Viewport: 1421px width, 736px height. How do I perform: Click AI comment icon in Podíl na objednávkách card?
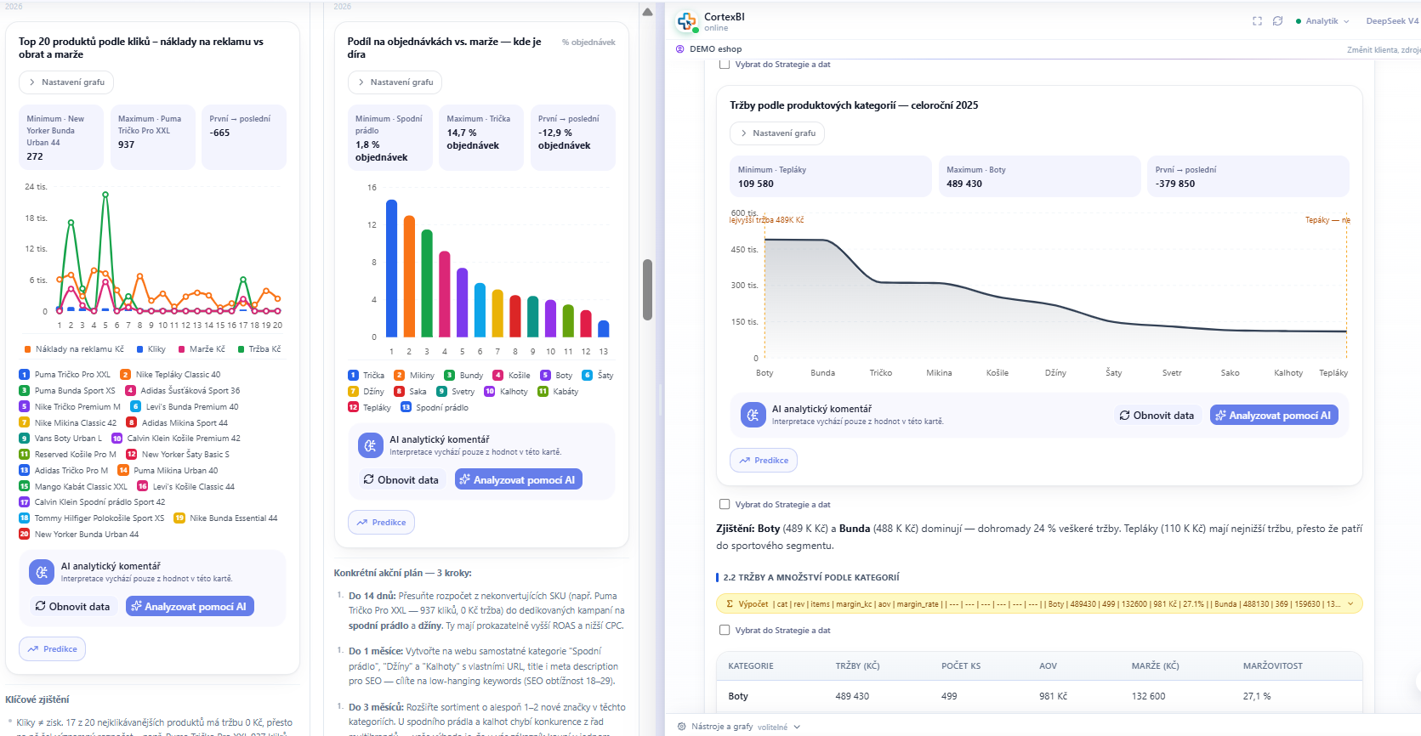click(x=370, y=445)
